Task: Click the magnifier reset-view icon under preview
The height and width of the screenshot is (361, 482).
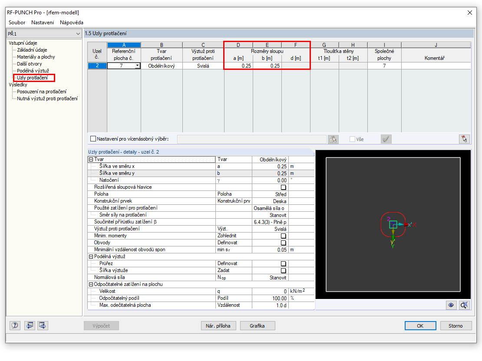Action: tap(464, 305)
